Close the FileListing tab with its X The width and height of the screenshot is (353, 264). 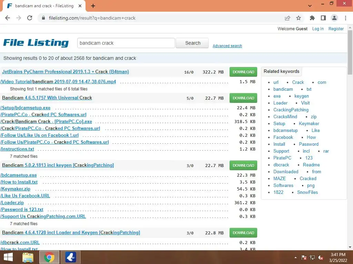[80, 6]
